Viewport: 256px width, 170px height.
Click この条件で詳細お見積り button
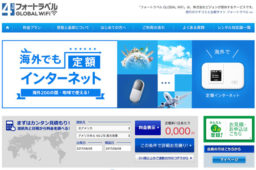pos(165,145)
